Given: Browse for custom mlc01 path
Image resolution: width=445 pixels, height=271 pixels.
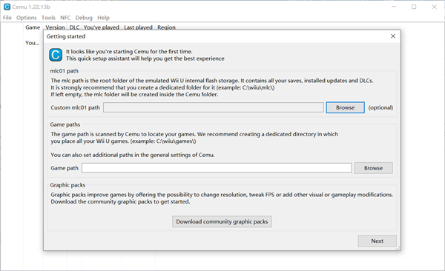Looking at the screenshot, I should pyautogui.click(x=345, y=107).
